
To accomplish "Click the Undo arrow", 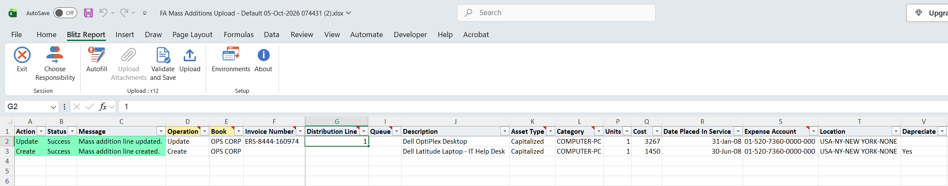I will tap(103, 13).
